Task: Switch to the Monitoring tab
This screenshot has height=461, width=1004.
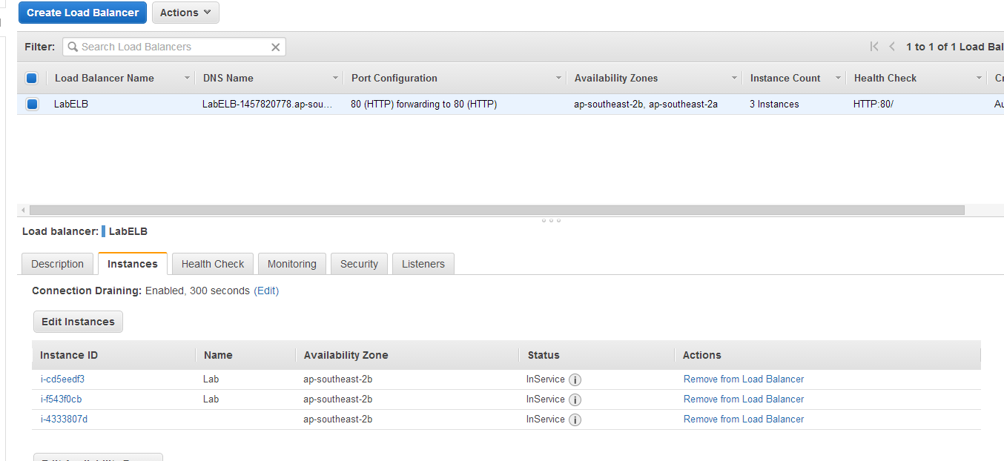Action: [x=292, y=264]
